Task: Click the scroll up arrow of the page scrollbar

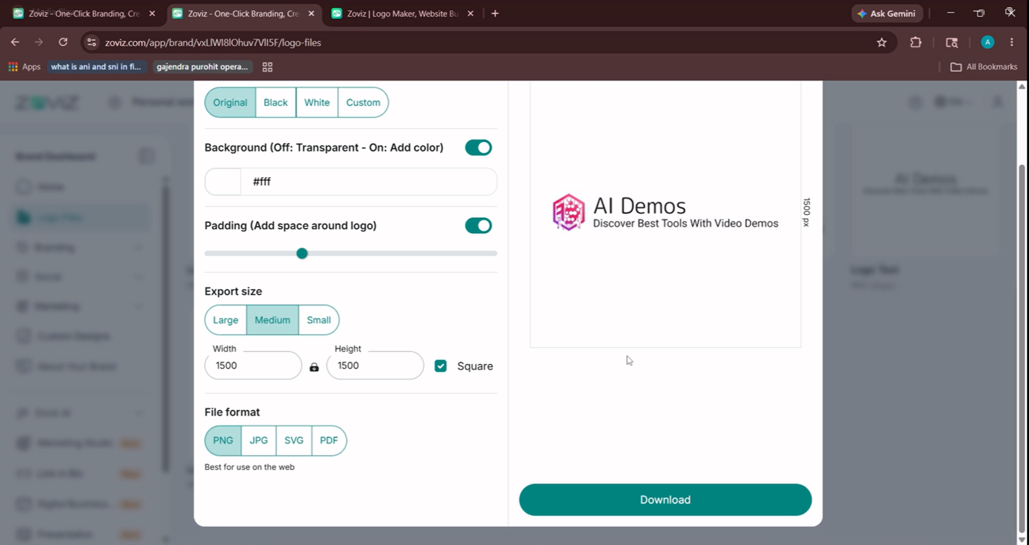Action: [x=1022, y=87]
